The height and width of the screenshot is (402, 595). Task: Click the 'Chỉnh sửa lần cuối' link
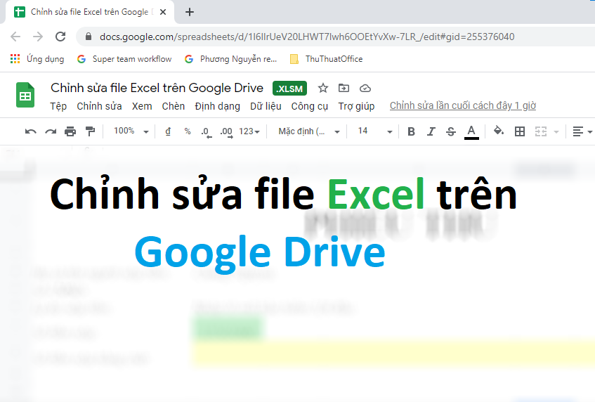[x=462, y=106]
